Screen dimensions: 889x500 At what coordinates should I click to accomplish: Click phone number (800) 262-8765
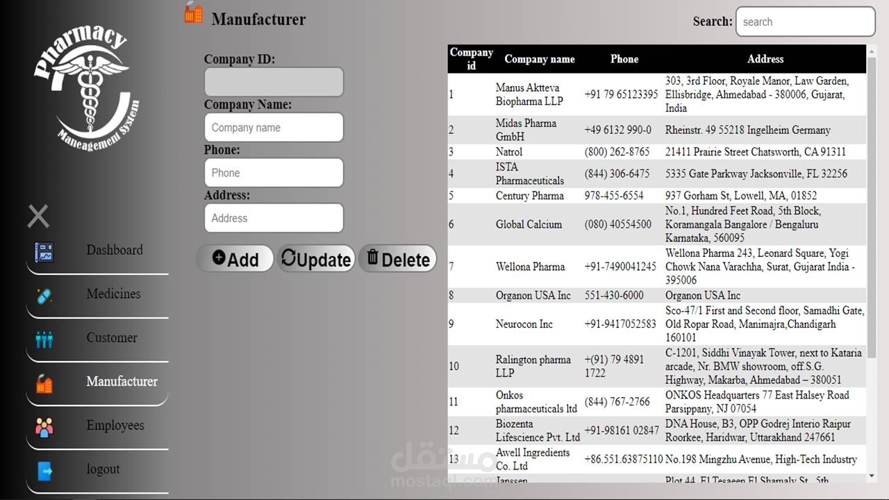617,151
